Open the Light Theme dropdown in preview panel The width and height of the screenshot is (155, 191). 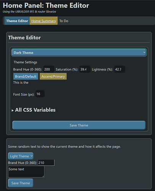(x=21, y=156)
